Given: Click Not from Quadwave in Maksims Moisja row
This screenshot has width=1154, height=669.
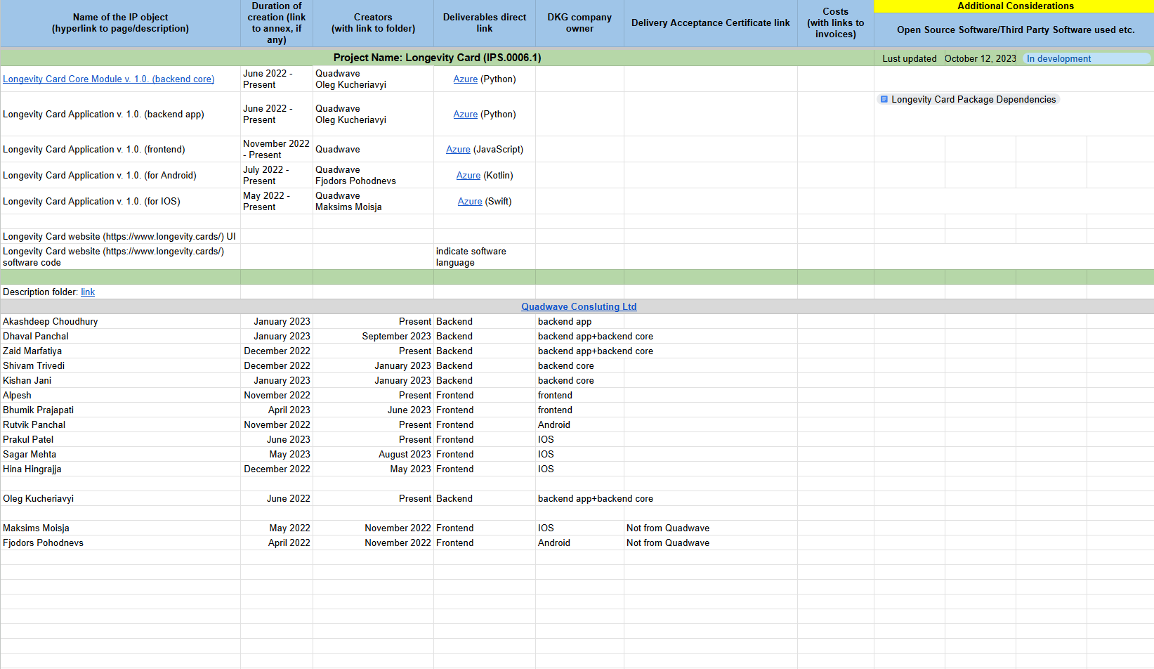Looking at the screenshot, I should click(667, 528).
